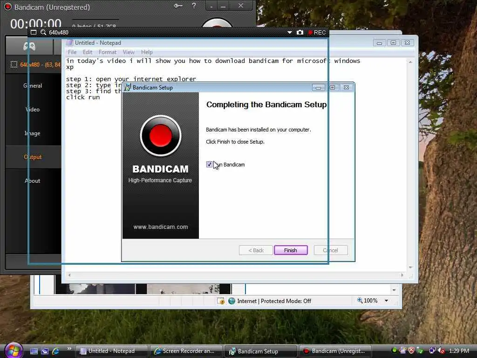Click the 'click run' line in Notepad

(x=83, y=97)
